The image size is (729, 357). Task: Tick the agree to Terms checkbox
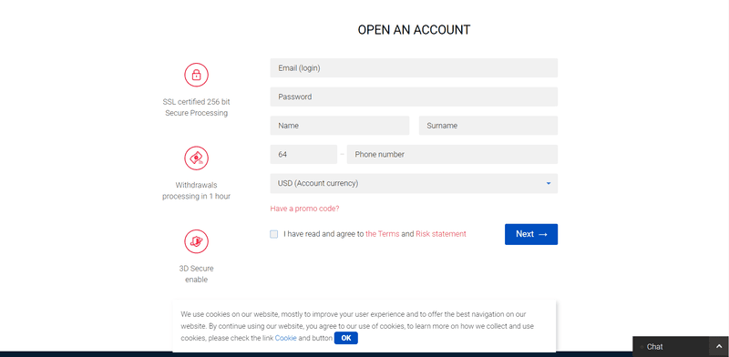click(x=274, y=234)
